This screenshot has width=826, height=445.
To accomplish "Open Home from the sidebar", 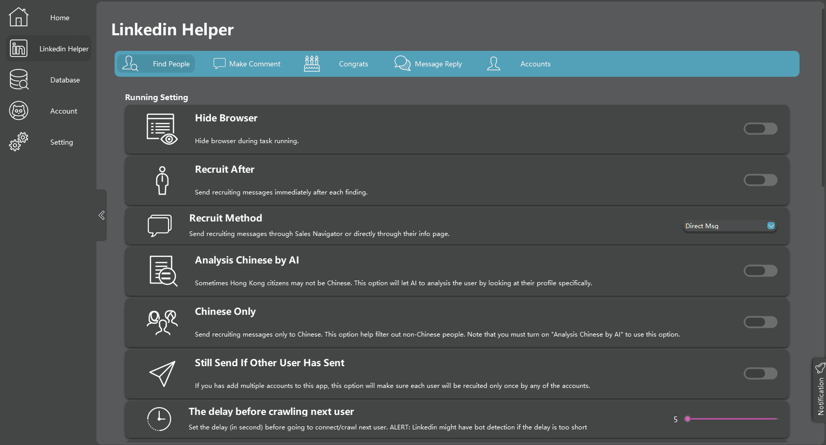I will (48, 17).
